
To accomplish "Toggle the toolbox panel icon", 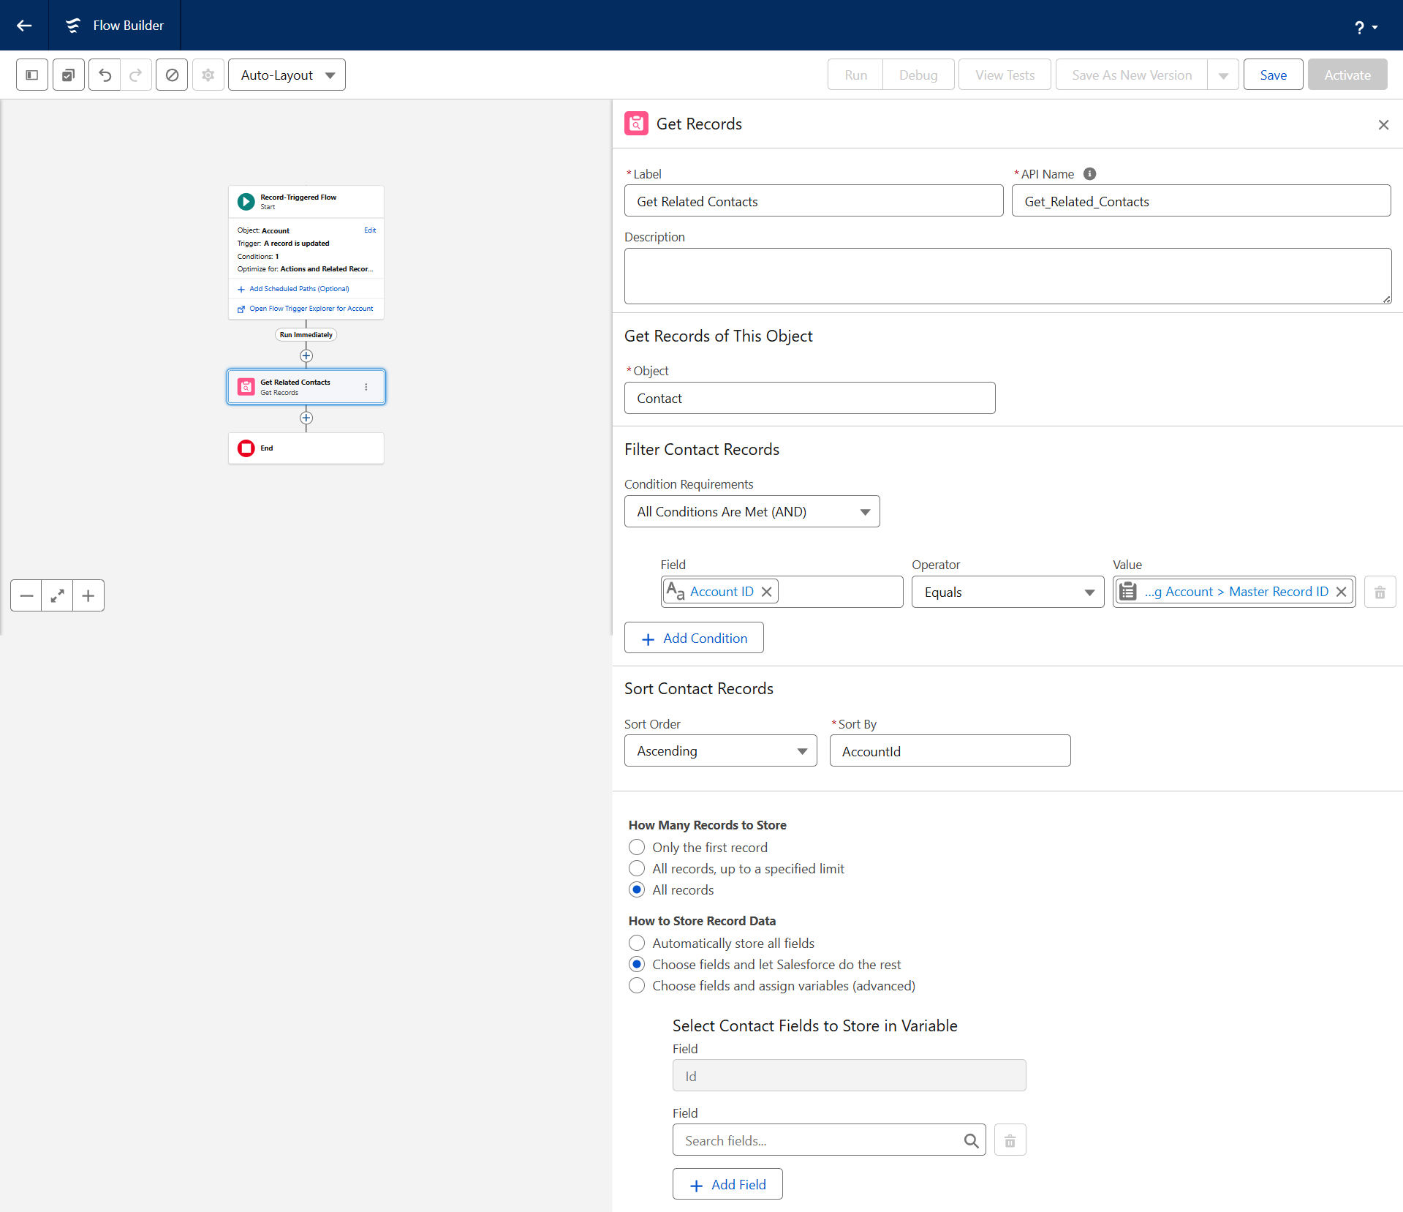I will [x=32, y=75].
